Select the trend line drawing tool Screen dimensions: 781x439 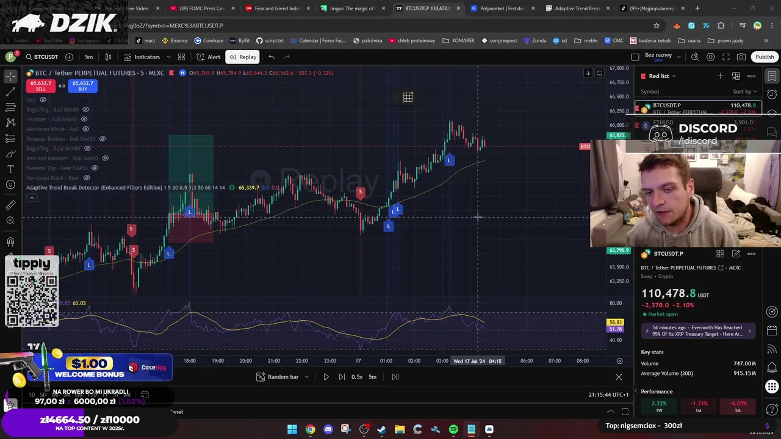[10, 91]
